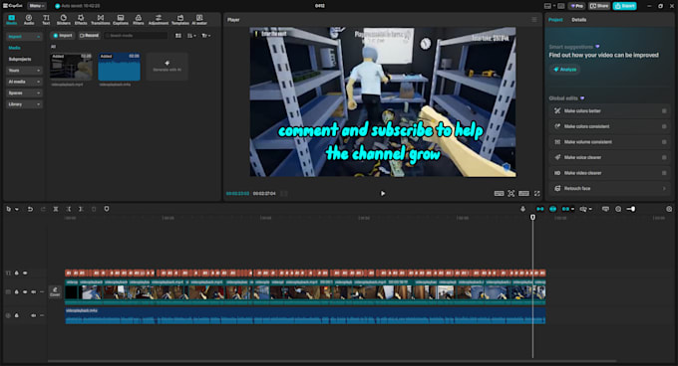Viewport: 678px width, 366px height.
Task: Play the video in player
Action: [383, 194]
